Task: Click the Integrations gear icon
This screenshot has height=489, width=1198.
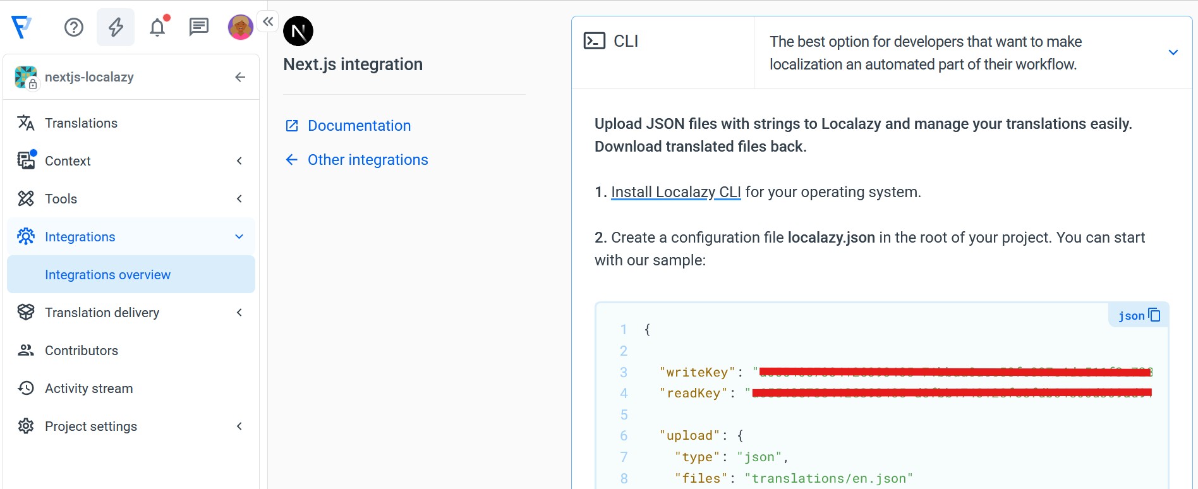Action: click(26, 236)
